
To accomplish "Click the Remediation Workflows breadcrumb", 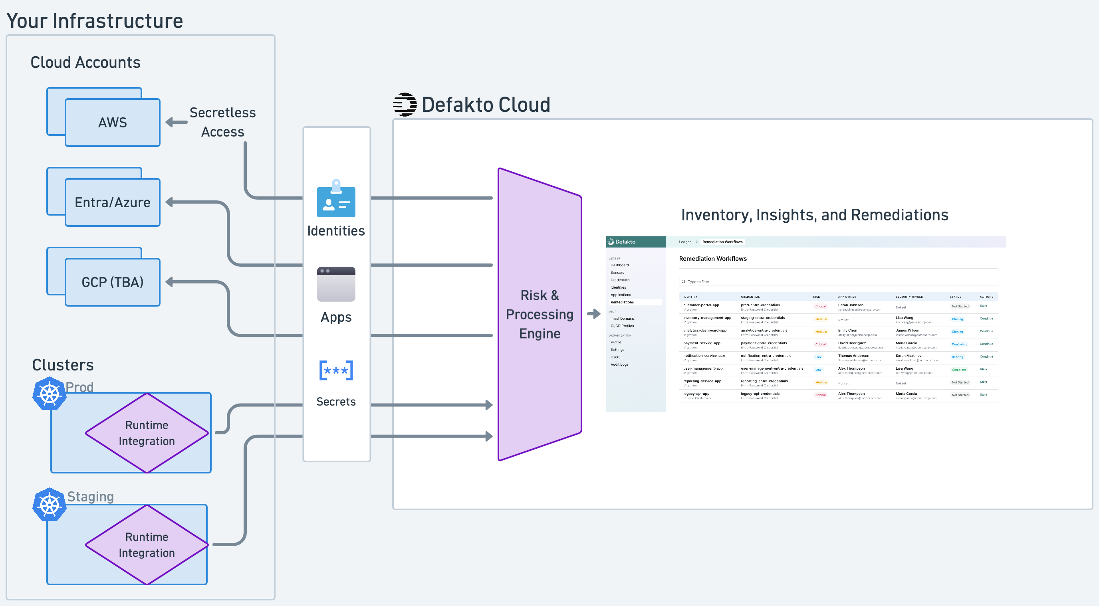I will point(722,242).
